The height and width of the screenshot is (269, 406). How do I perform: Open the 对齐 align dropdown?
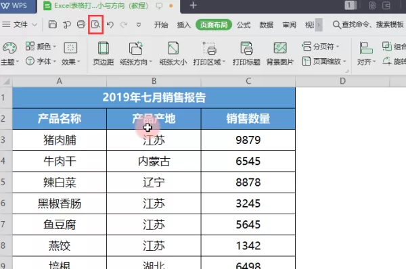pos(366,53)
